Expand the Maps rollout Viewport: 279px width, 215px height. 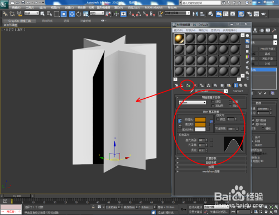click(211, 167)
